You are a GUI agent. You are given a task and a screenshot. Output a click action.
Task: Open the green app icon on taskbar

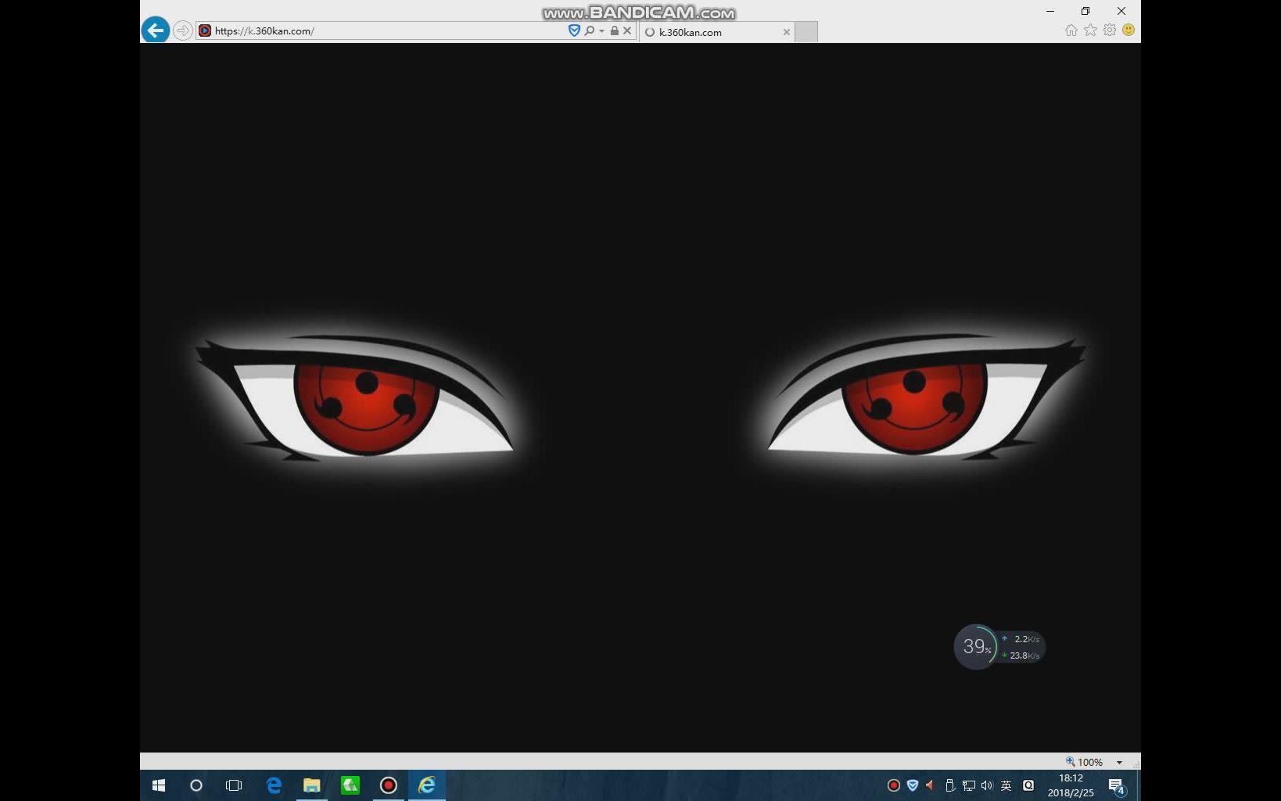coord(350,785)
